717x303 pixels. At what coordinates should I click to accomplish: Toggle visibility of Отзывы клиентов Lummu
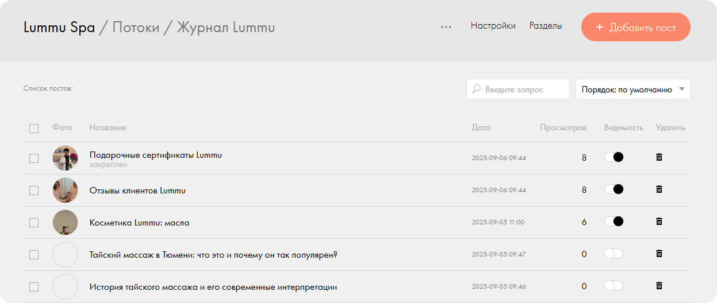coord(614,189)
